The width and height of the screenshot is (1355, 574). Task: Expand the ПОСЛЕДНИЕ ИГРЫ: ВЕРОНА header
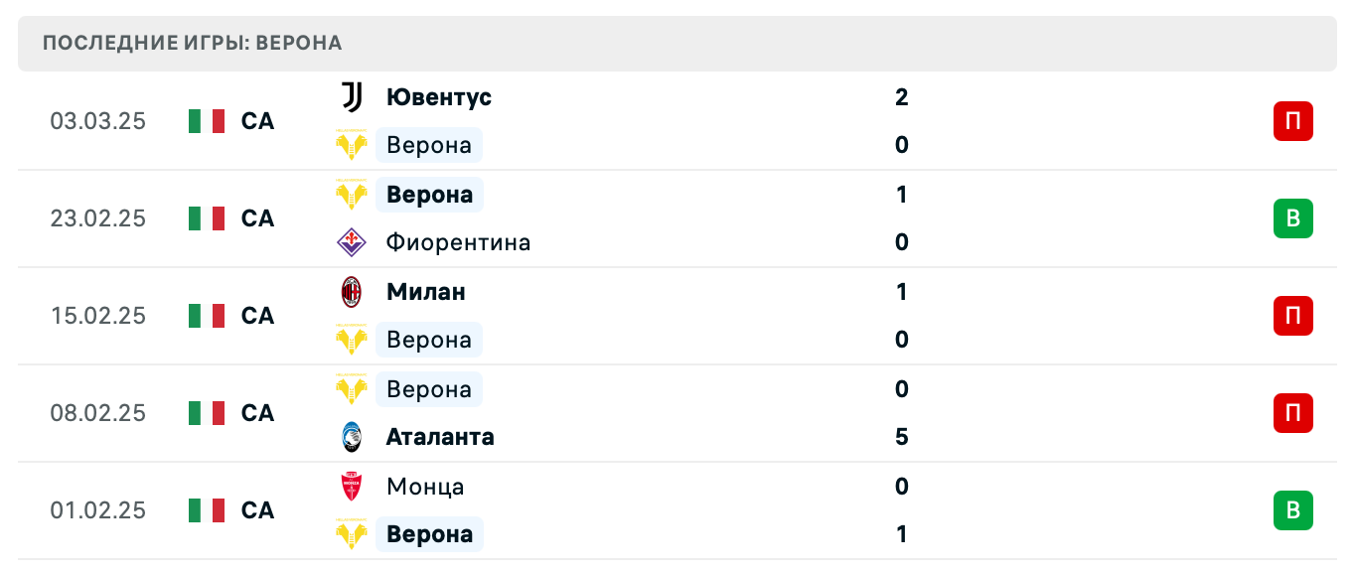click(192, 43)
